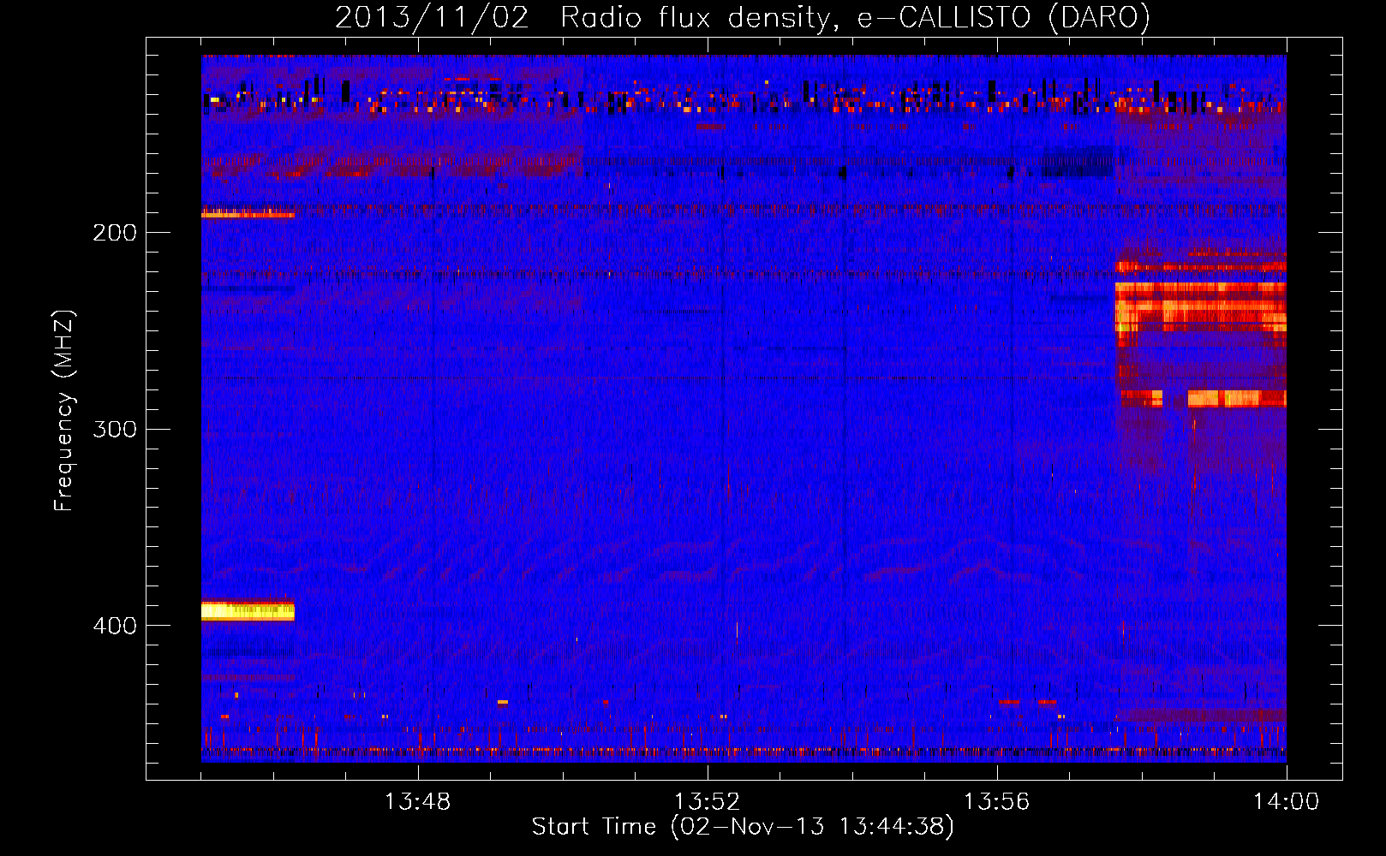This screenshot has width=1386, height=856.
Task: Click the short orange stripe just above 200 MHz
Action: [x=248, y=213]
